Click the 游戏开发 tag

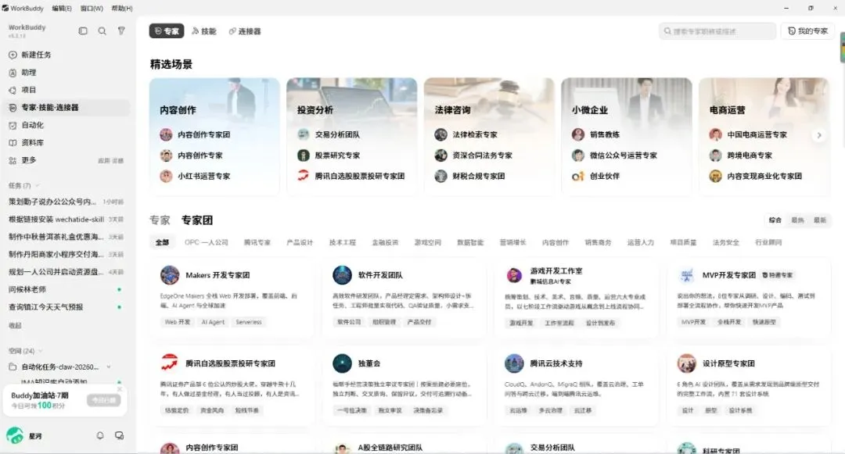[x=521, y=323]
